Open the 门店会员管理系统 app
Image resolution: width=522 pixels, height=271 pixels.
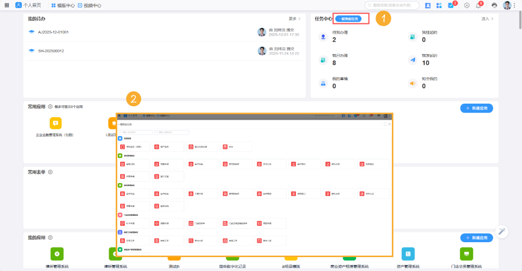(x=466, y=254)
